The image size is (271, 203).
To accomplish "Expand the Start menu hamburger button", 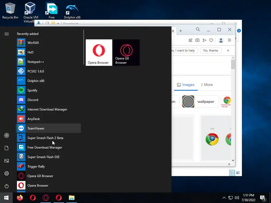I will point(7,34).
